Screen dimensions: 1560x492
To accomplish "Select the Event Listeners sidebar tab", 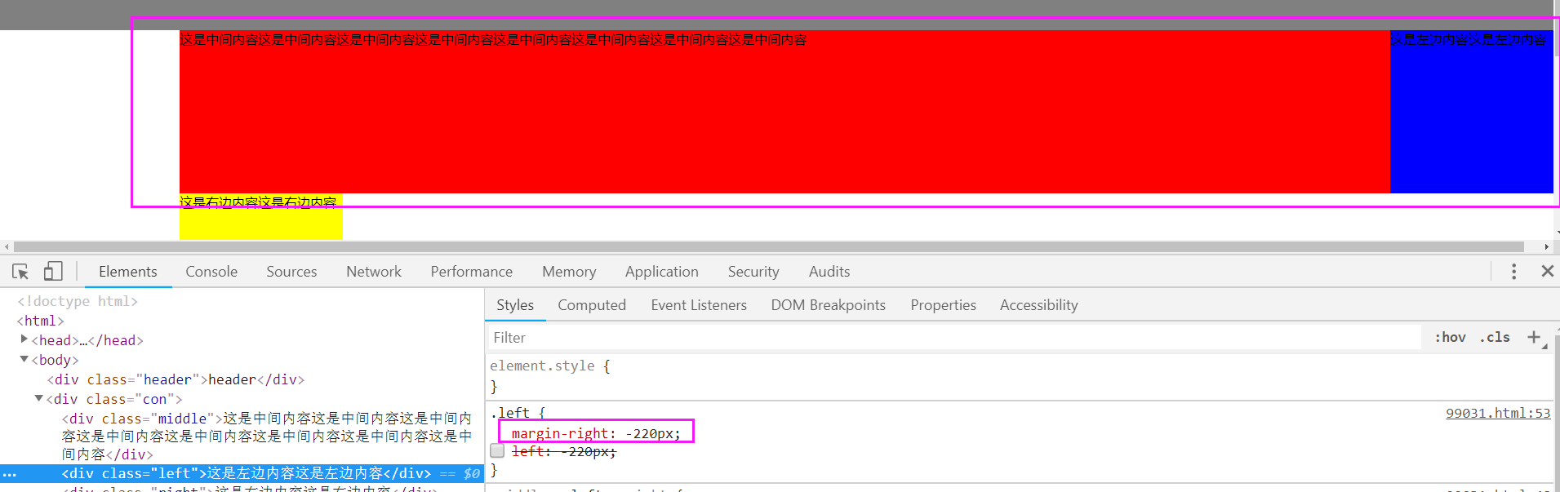I will 699,305.
